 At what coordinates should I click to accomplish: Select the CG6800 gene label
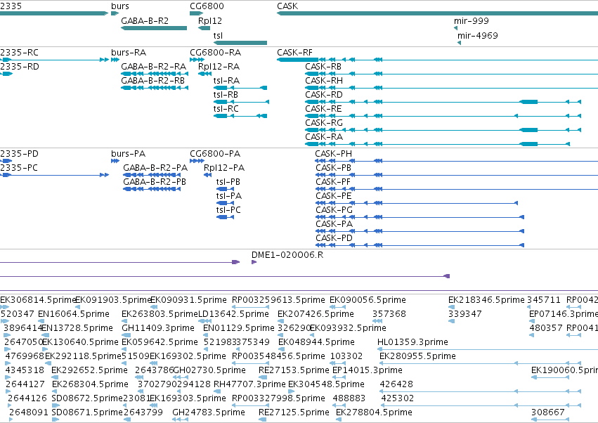pos(207,6)
